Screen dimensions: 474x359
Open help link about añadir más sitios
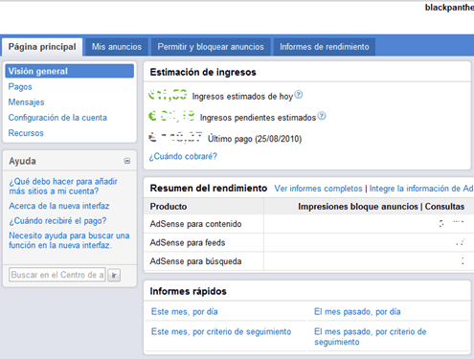63,187
